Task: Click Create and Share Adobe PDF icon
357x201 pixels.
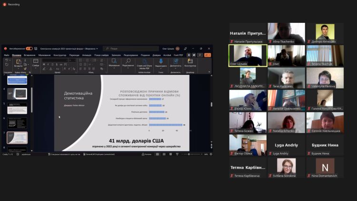Action: pyautogui.click(x=144, y=61)
